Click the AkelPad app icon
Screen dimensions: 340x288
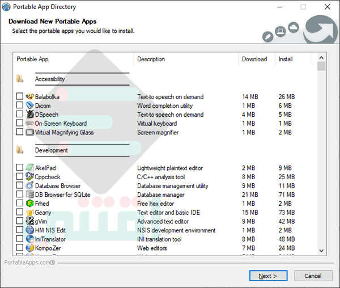tap(29, 167)
